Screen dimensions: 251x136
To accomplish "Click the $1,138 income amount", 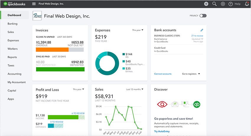I will click(x=40, y=115).
